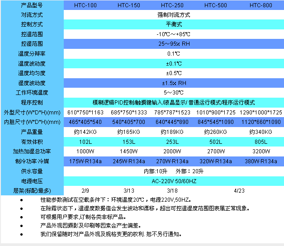Click outer dimension 610*750*1163
The width and height of the screenshot is (284, 246).
pyautogui.click(x=85, y=112)
